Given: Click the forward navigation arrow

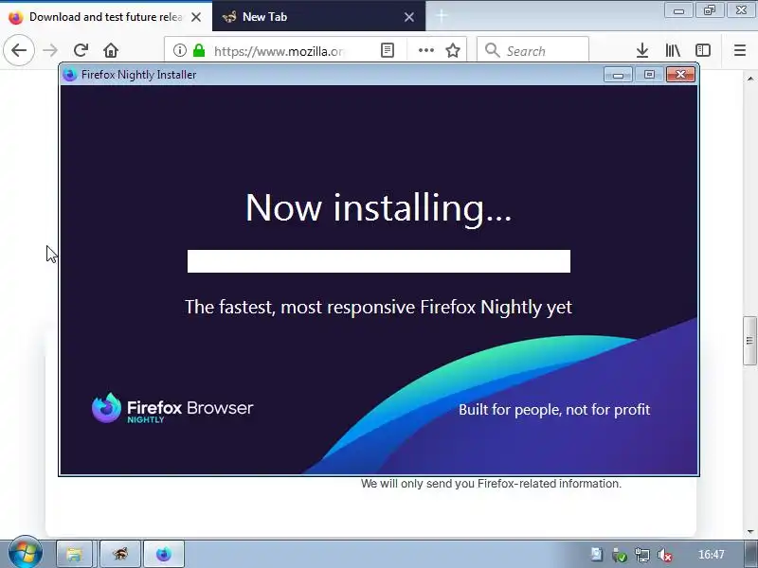Looking at the screenshot, I should tap(50, 50).
